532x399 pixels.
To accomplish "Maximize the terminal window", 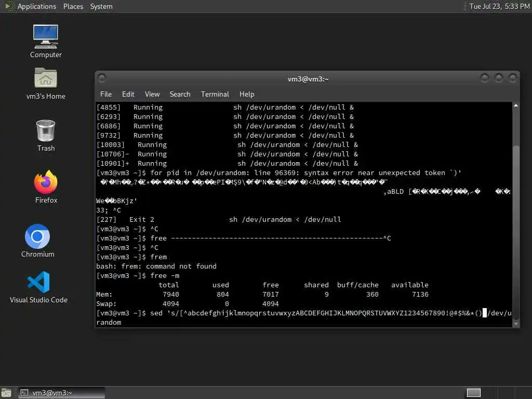I will pos(499,78).
